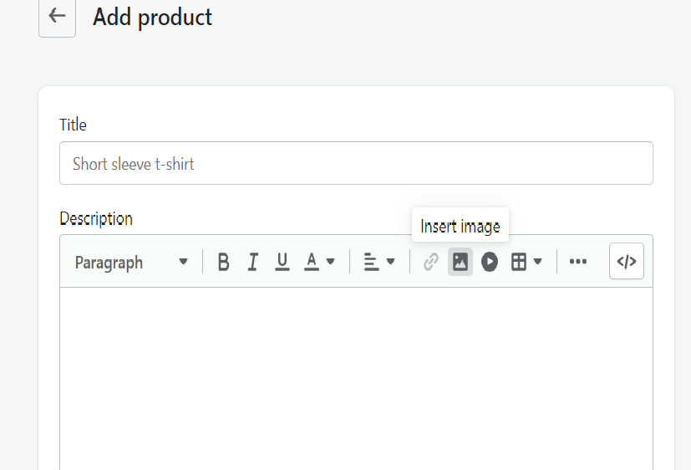
Task: Toggle bold formatting
Action: pyautogui.click(x=223, y=263)
